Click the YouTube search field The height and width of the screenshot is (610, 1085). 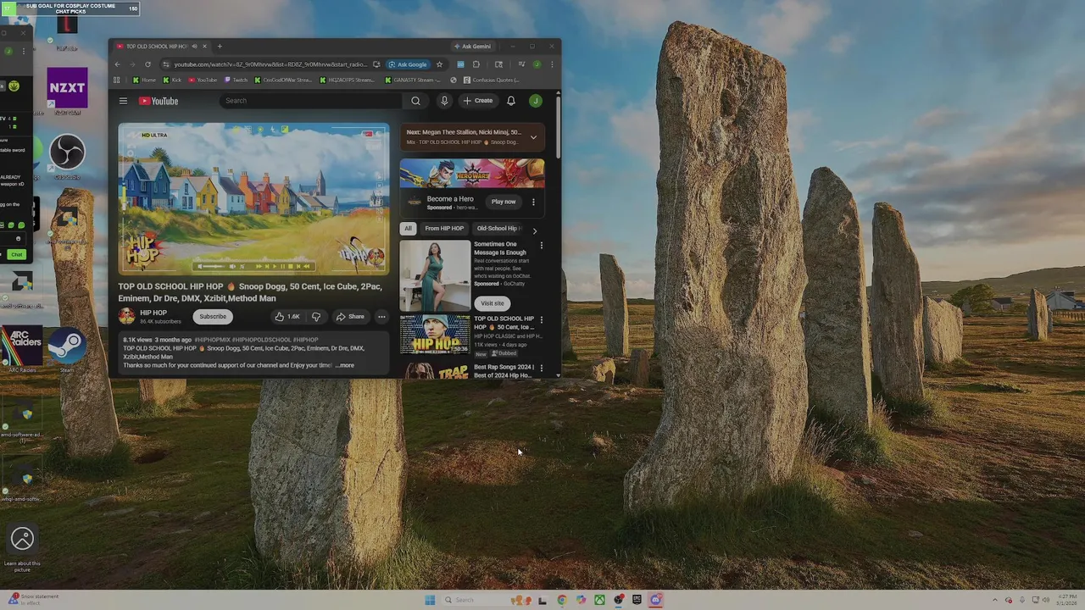[309, 101]
